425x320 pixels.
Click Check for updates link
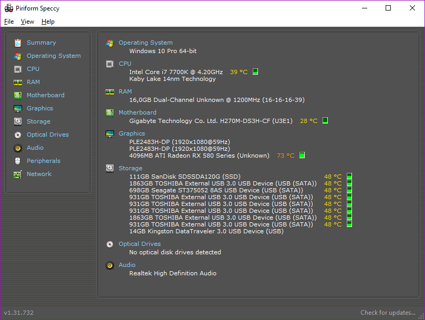click(388, 313)
